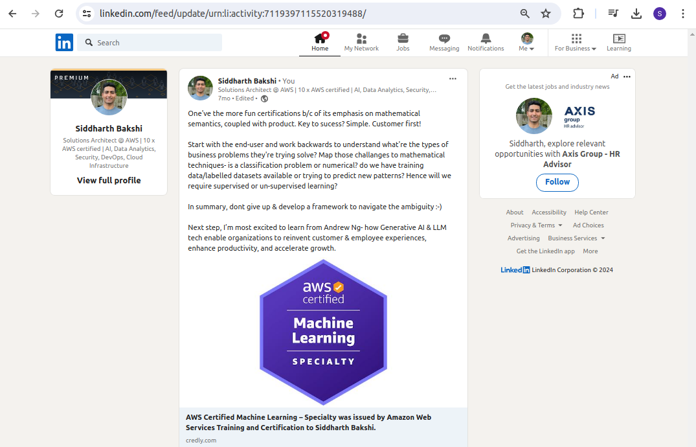Open the post's three-dot options menu
The height and width of the screenshot is (447, 696).
(x=453, y=78)
